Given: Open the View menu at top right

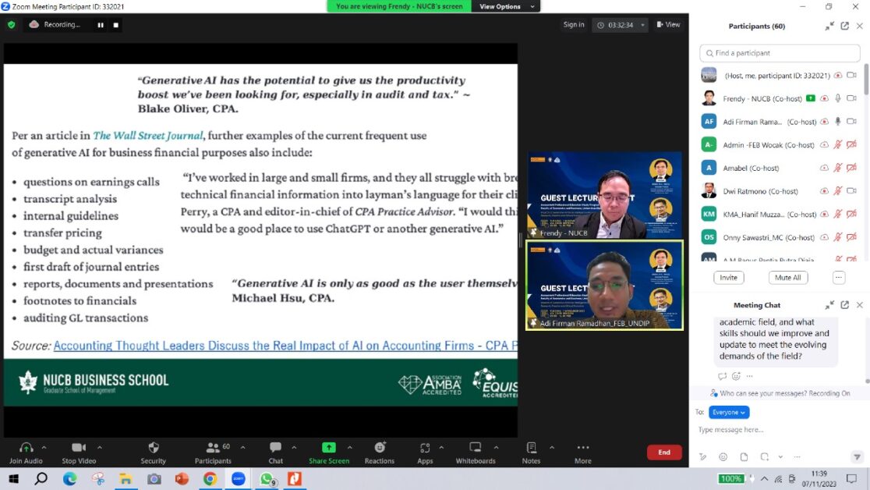Looking at the screenshot, I should (x=668, y=25).
